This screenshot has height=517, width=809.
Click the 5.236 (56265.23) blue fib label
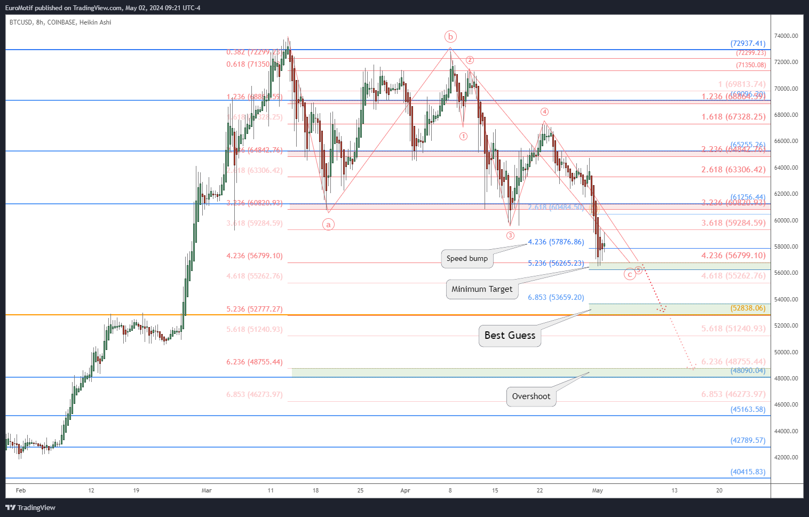coord(556,263)
